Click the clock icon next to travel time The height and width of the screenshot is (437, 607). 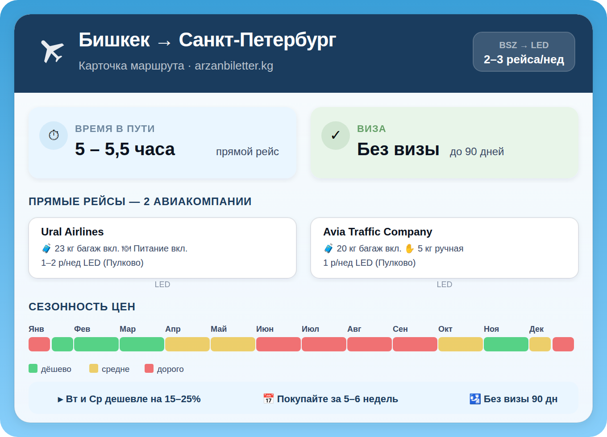point(54,135)
